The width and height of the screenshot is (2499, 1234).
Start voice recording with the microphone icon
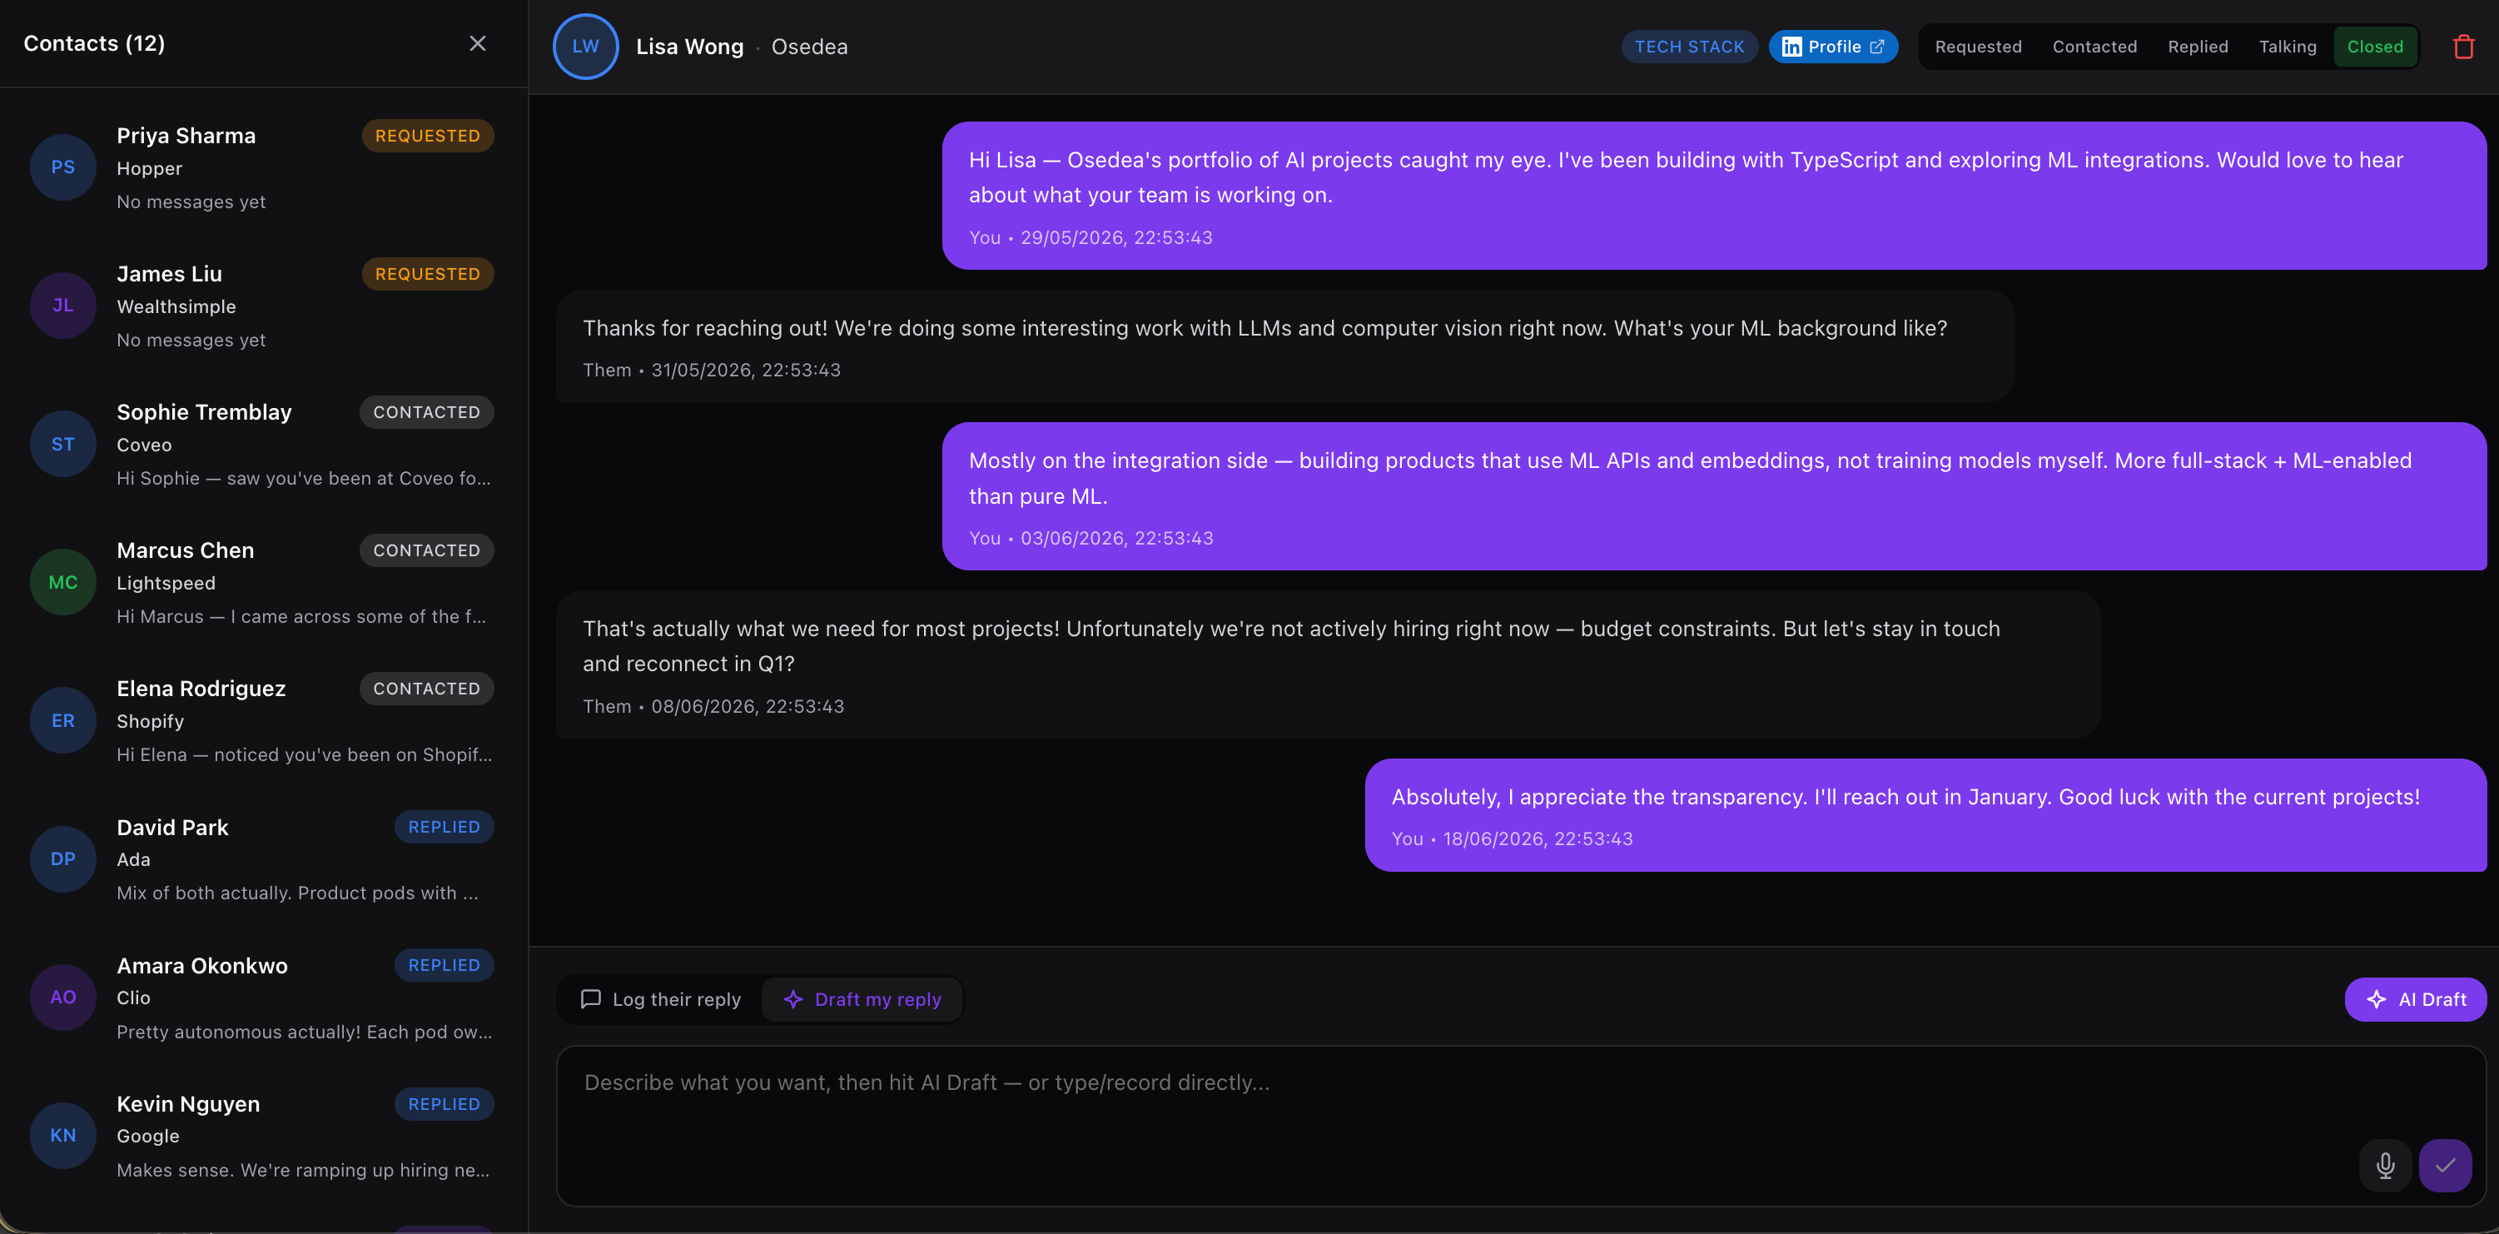[2386, 1164]
